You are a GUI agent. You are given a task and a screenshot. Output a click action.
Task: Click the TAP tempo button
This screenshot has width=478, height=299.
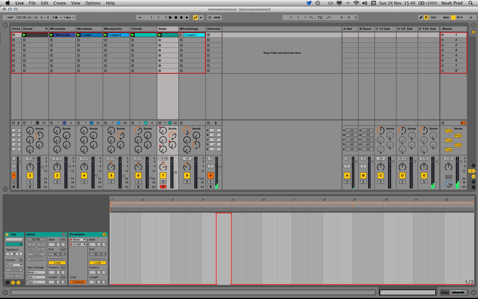click(x=10, y=17)
